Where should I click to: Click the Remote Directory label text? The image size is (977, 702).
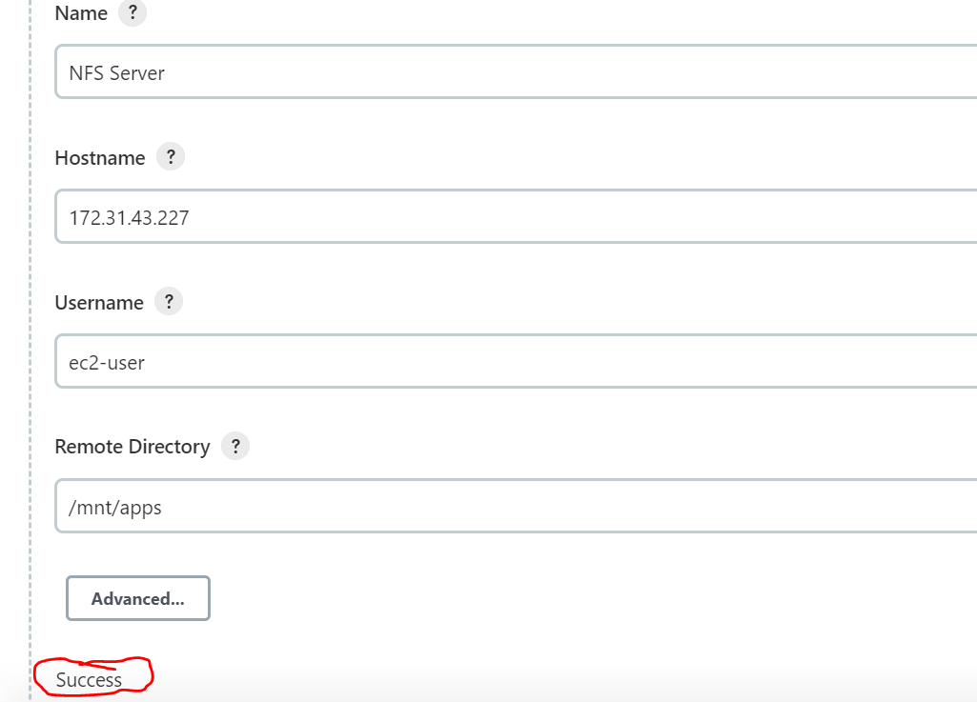pyautogui.click(x=133, y=446)
